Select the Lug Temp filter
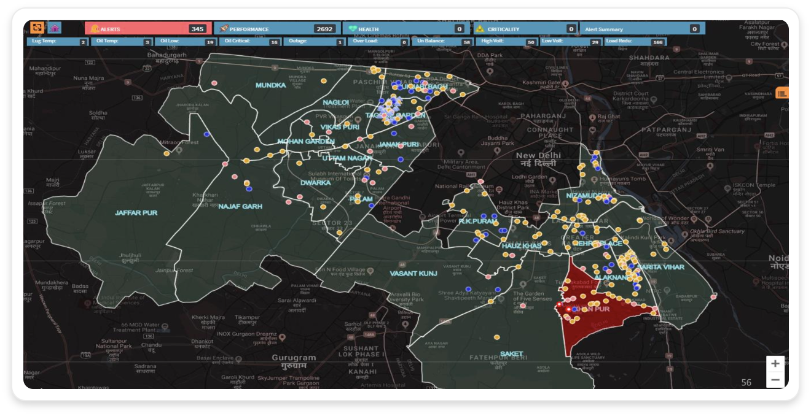 click(58, 42)
